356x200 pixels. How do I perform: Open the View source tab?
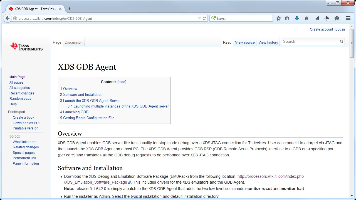tap(245, 42)
